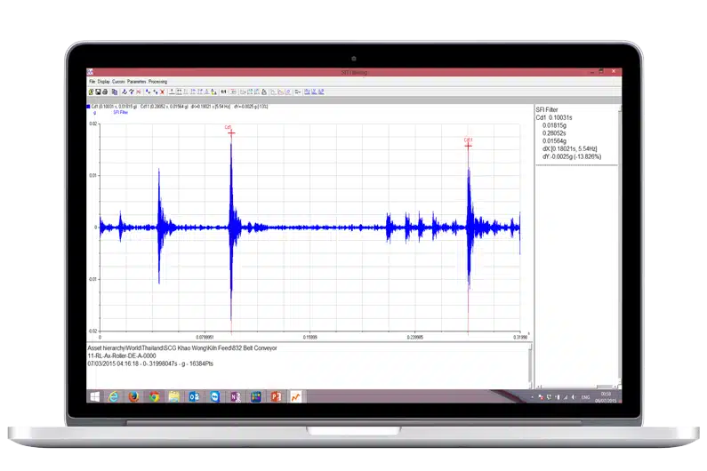Open the Cursors menu

(x=118, y=82)
